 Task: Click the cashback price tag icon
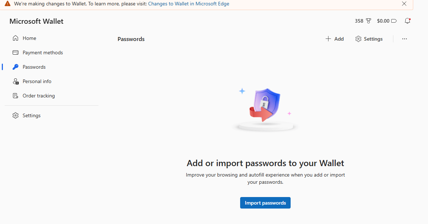[x=393, y=21]
